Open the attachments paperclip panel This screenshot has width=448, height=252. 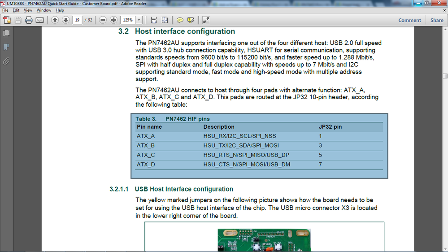click(6, 61)
